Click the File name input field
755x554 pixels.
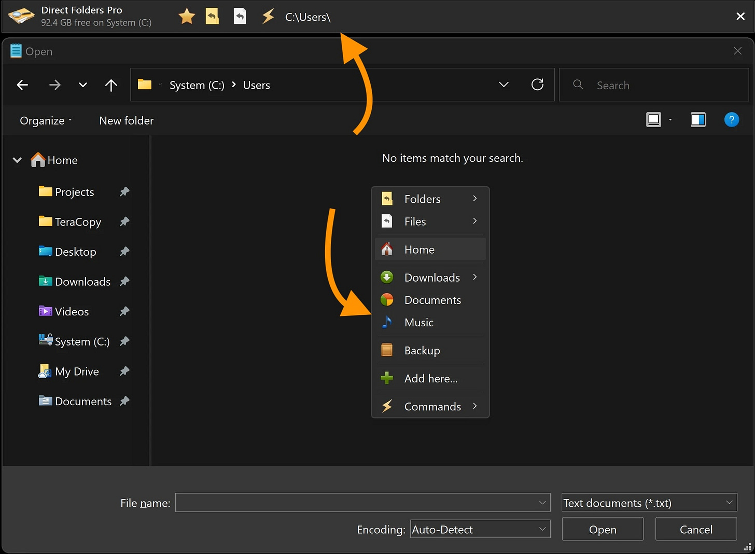click(362, 503)
